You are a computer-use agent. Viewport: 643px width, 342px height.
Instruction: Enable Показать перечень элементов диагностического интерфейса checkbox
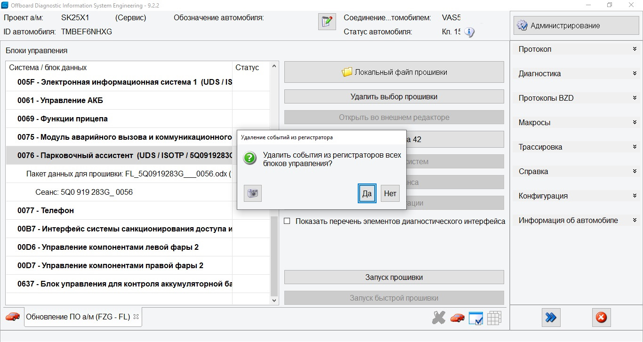pos(287,221)
